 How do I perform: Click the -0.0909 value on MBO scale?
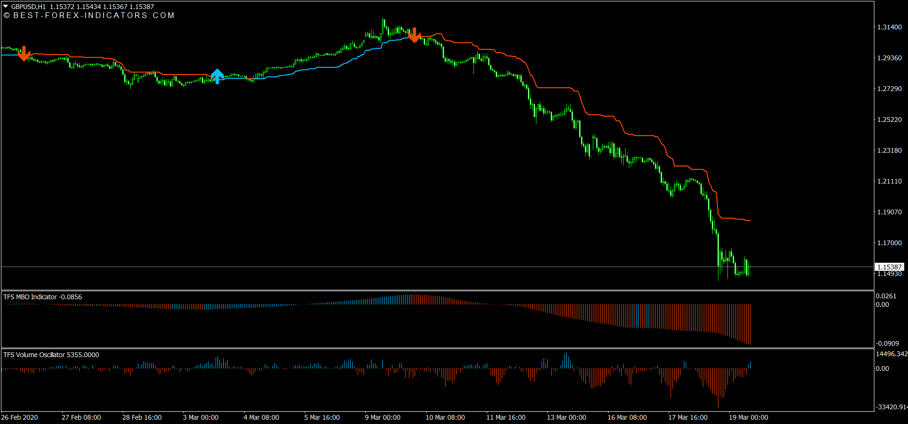(887, 343)
